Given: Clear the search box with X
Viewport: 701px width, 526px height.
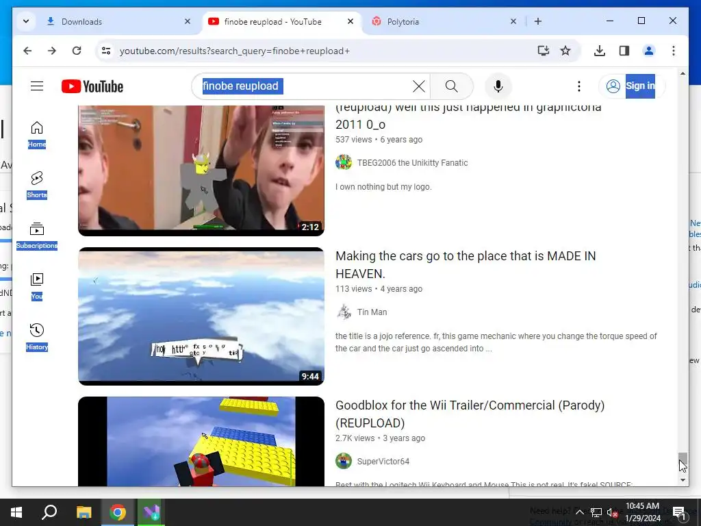Looking at the screenshot, I should (x=418, y=86).
